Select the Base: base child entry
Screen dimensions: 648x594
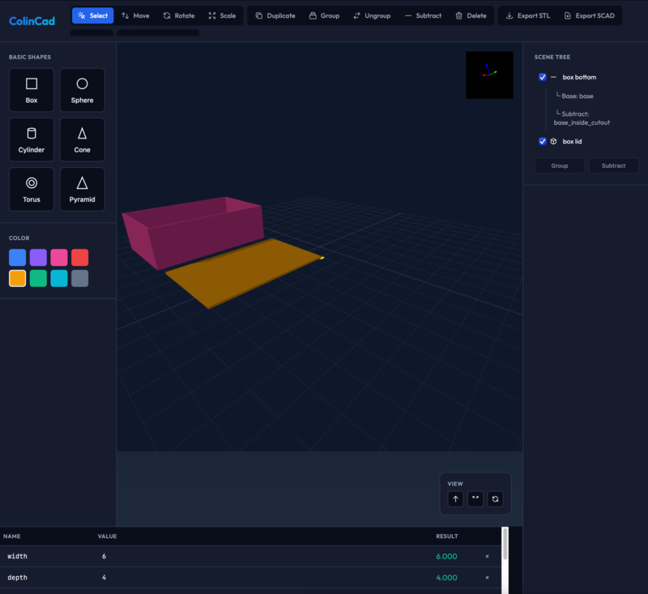pos(578,96)
